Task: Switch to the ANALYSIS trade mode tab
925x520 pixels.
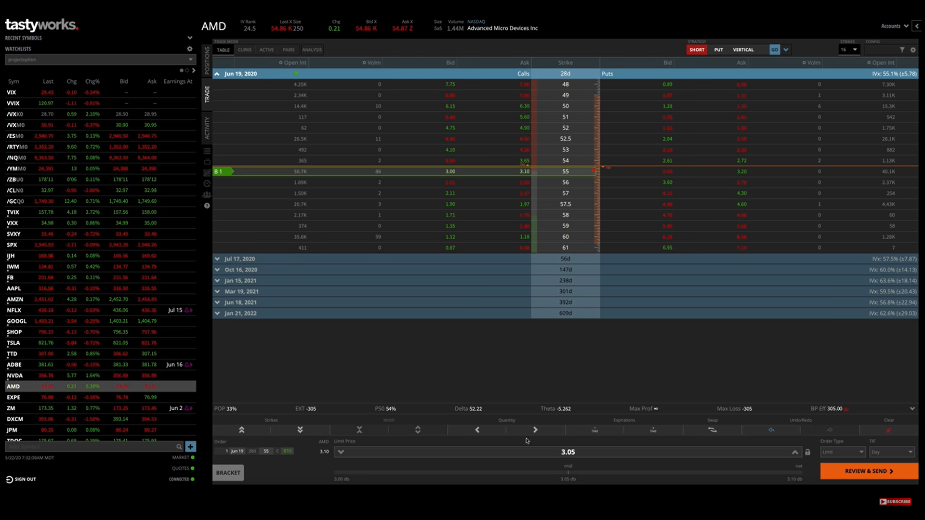Action: coord(312,50)
